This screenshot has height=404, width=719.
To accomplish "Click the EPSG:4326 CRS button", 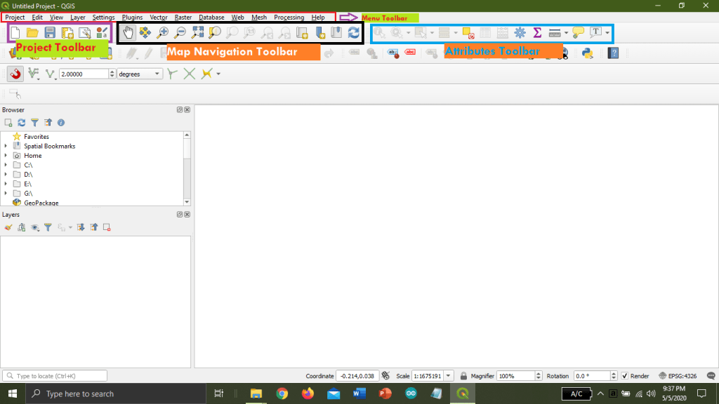I will tap(678, 376).
